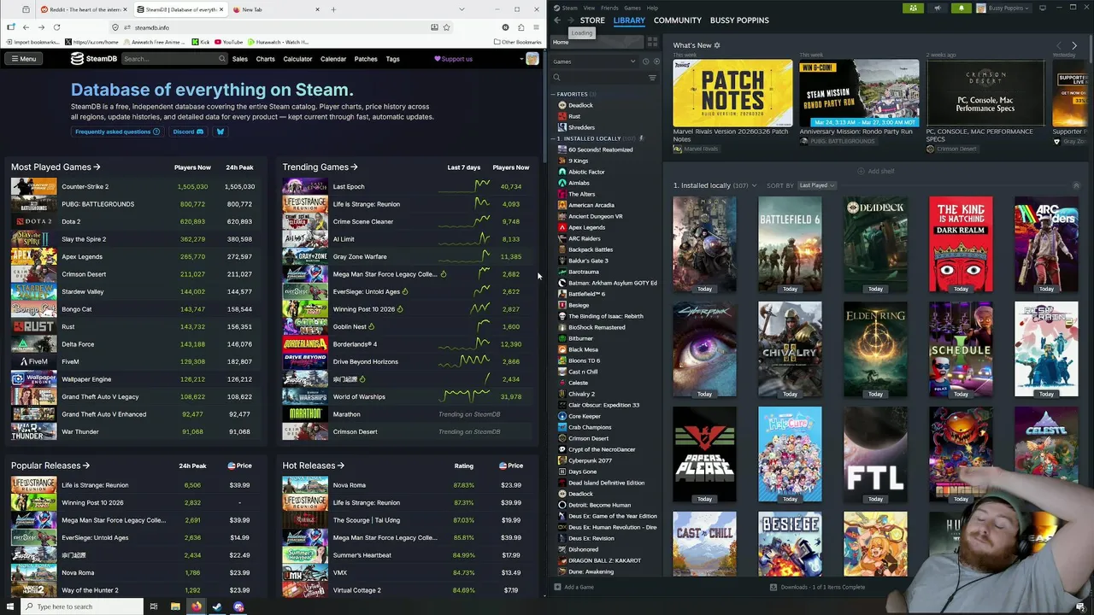This screenshot has height=615, width=1094.
Task: Click the Steam Big Picture mode monitor icon
Action: (1043, 8)
